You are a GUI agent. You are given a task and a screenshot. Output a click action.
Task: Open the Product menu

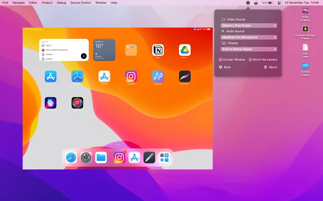47,3
